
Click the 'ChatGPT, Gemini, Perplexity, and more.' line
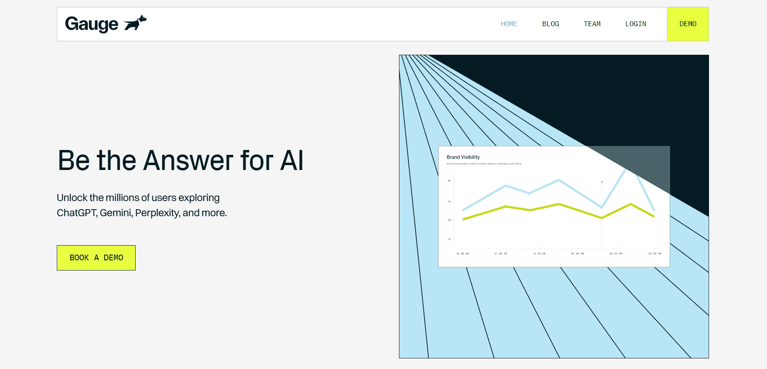(142, 213)
